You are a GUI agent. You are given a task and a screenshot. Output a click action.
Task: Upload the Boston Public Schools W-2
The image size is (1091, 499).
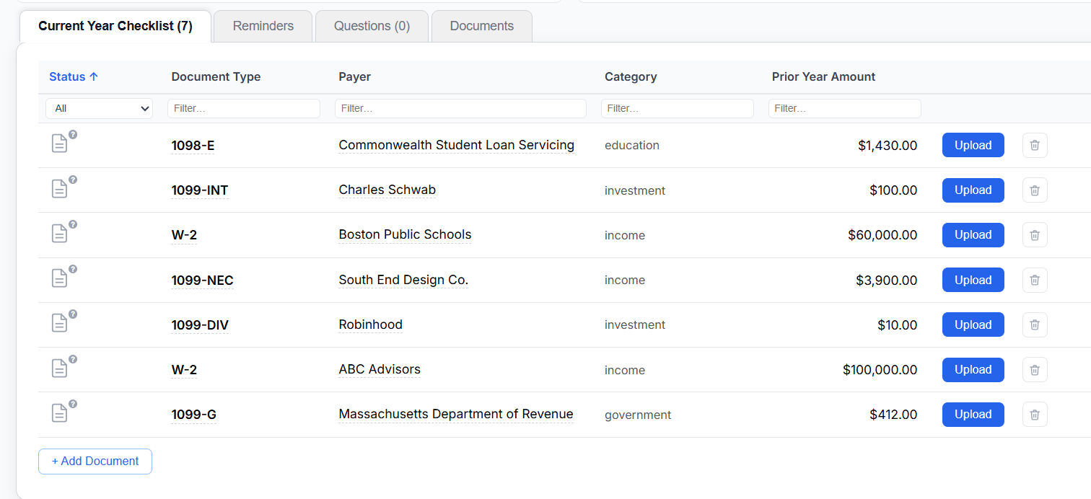point(973,235)
